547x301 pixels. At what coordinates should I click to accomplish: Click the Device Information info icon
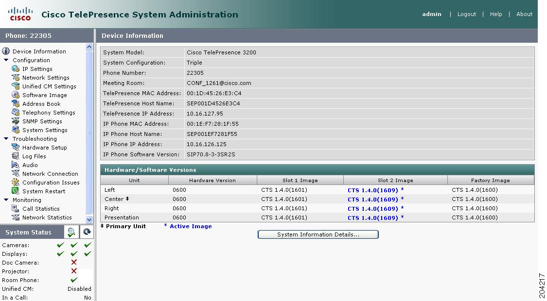pos(5,51)
